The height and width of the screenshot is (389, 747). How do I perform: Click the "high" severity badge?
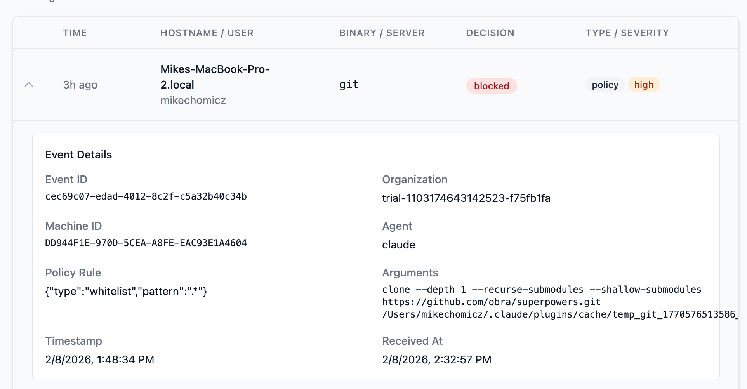click(x=644, y=85)
